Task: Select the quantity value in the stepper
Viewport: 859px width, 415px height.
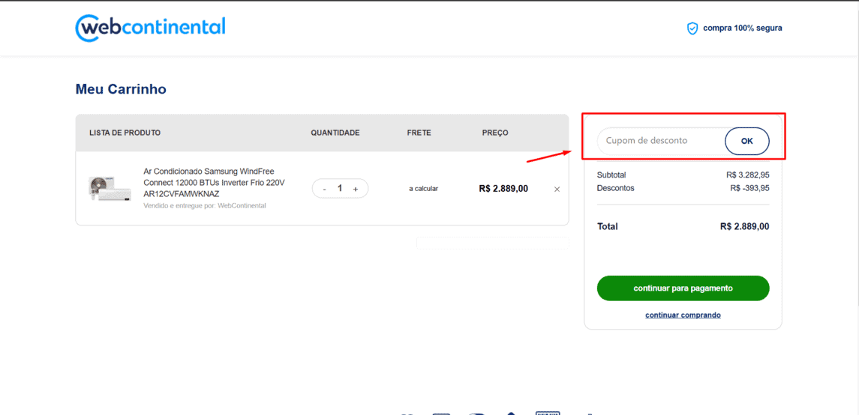Action: tap(340, 189)
